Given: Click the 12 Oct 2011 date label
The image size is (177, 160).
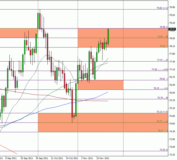Looking at the screenshot, I should pyautogui.click(x=57, y=158).
